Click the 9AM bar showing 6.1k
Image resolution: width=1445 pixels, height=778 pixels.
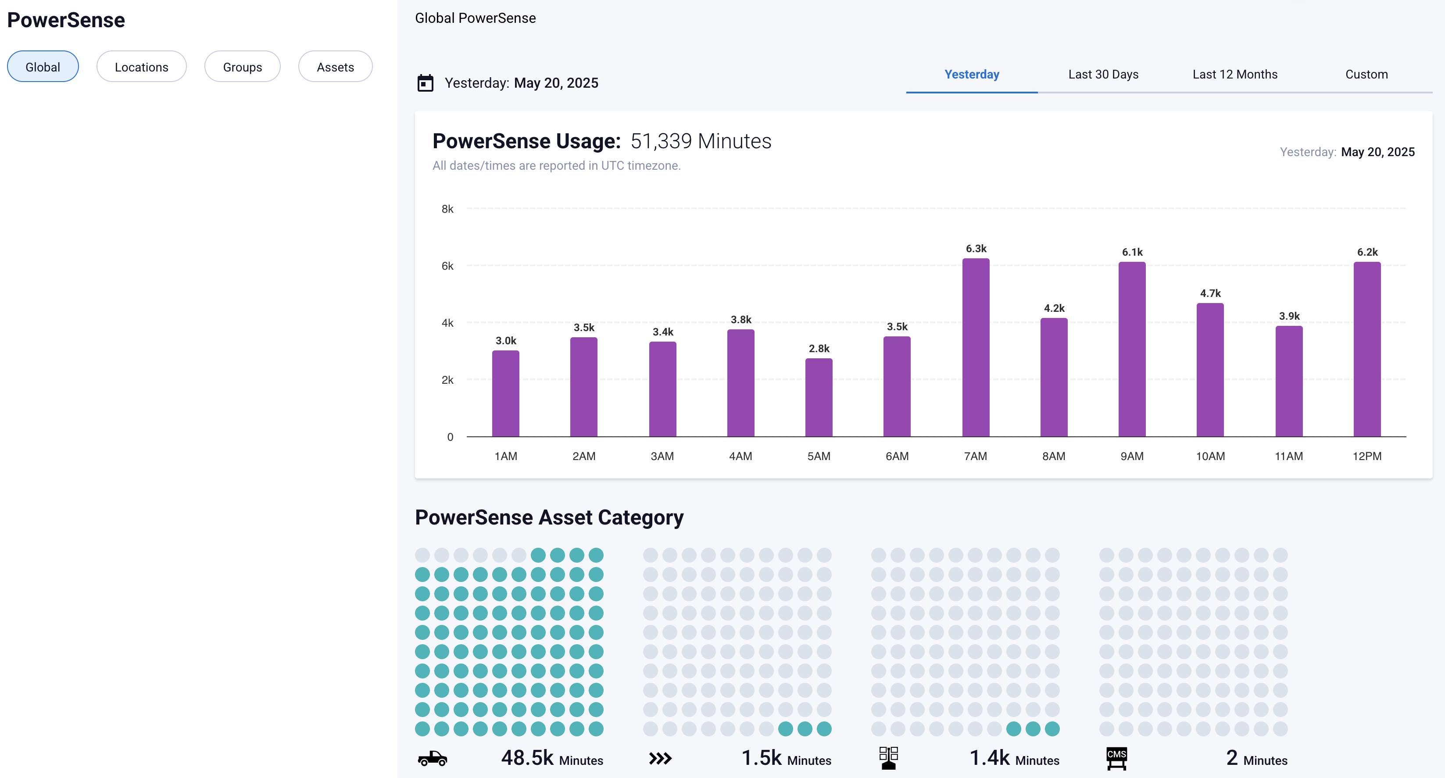pyautogui.click(x=1131, y=350)
